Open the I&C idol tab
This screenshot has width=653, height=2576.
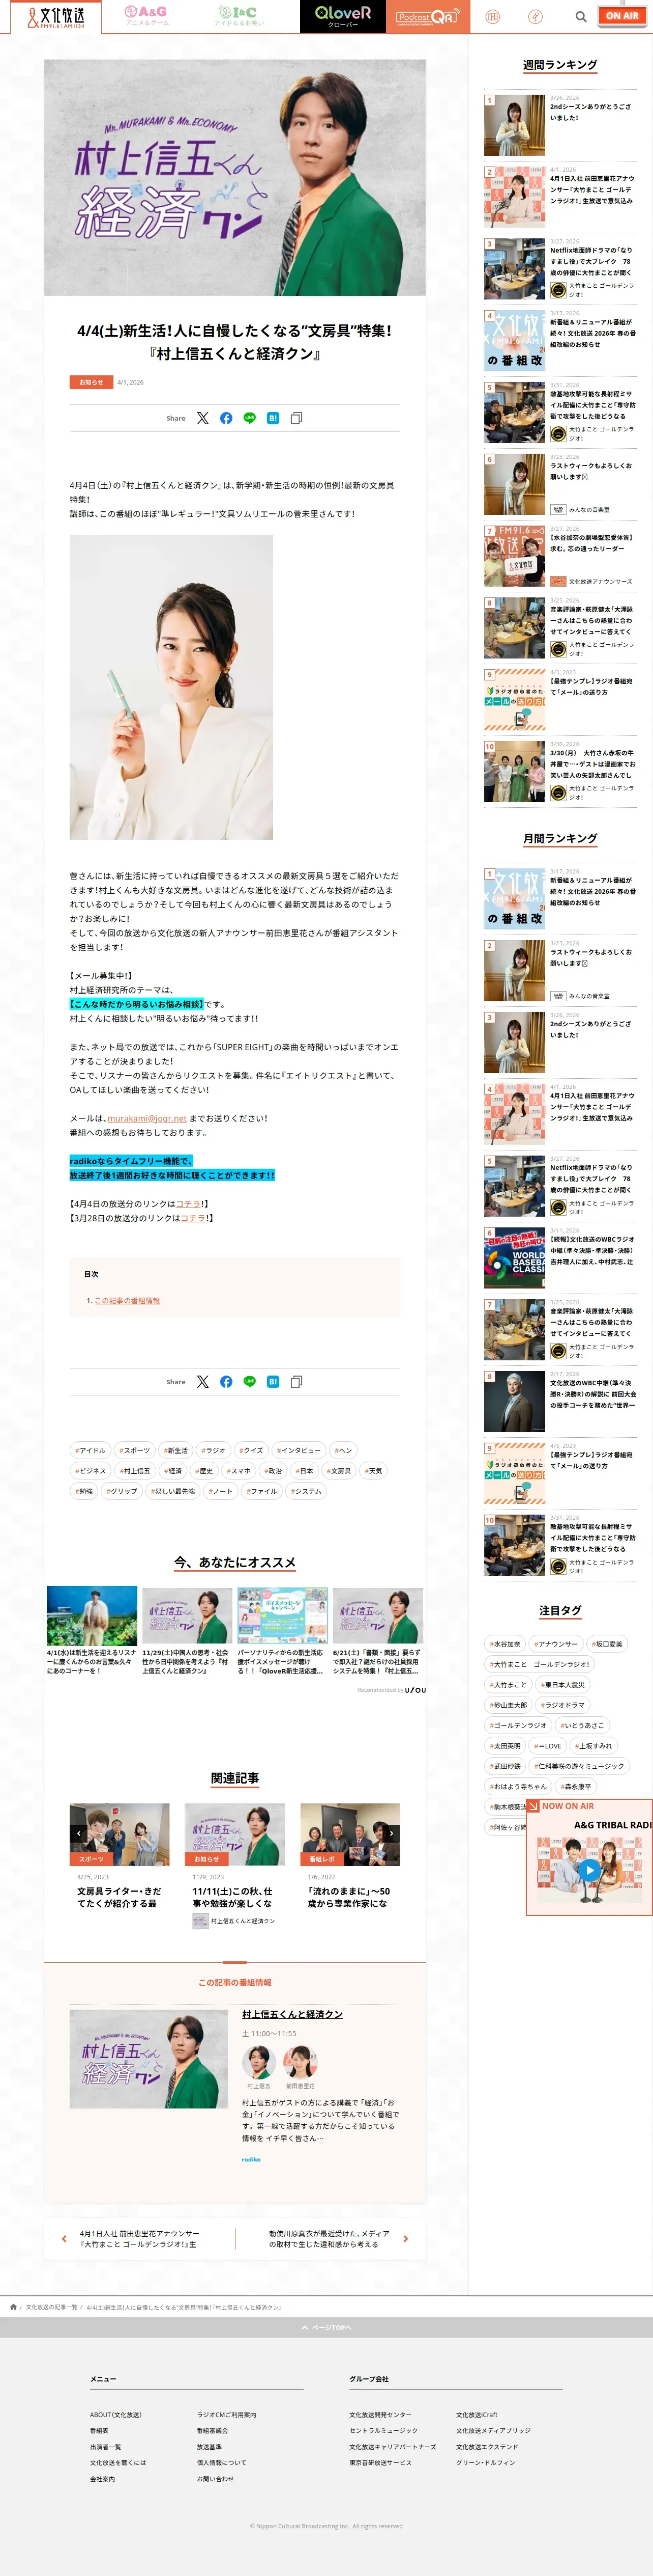click(x=240, y=16)
